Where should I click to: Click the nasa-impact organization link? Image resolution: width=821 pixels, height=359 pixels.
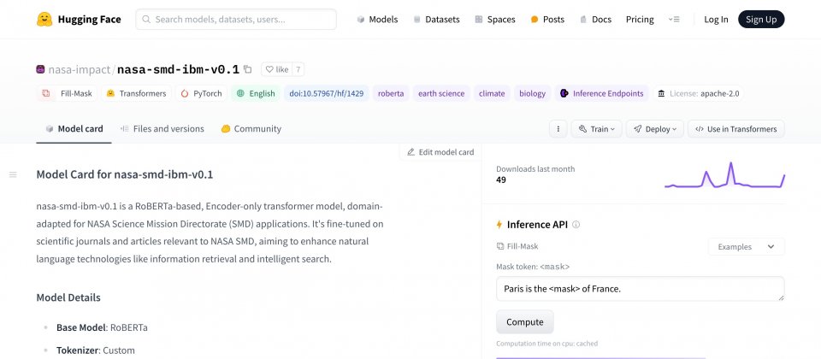click(79, 69)
